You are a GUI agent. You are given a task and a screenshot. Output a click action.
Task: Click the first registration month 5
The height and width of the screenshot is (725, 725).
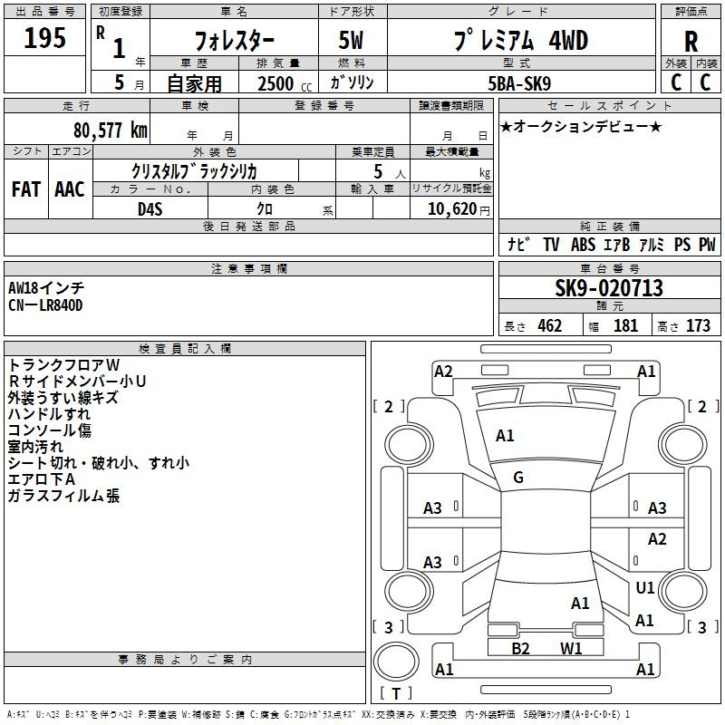click(120, 82)
